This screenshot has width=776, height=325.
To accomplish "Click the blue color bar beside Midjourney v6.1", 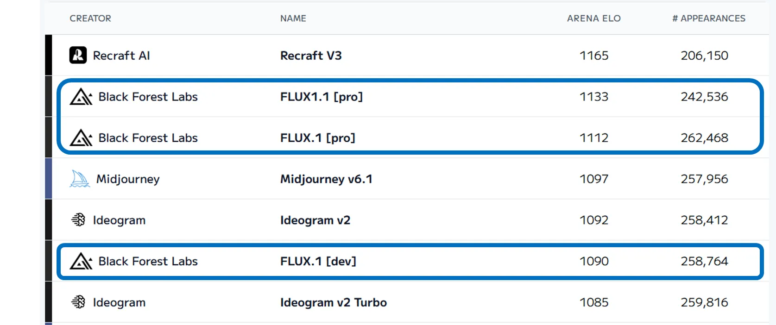I will coord(48,179).
